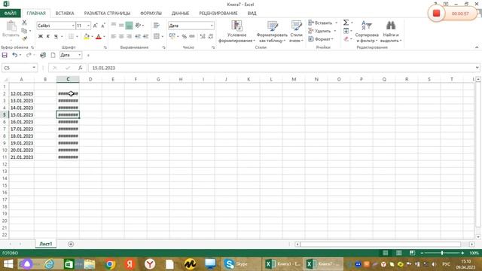
Task: Decrease indent of cell content
Action: pos(138,36)
